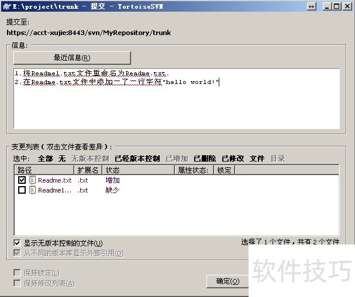Select 无 filter link
This screenshot has height=297, width=355.
62,159
